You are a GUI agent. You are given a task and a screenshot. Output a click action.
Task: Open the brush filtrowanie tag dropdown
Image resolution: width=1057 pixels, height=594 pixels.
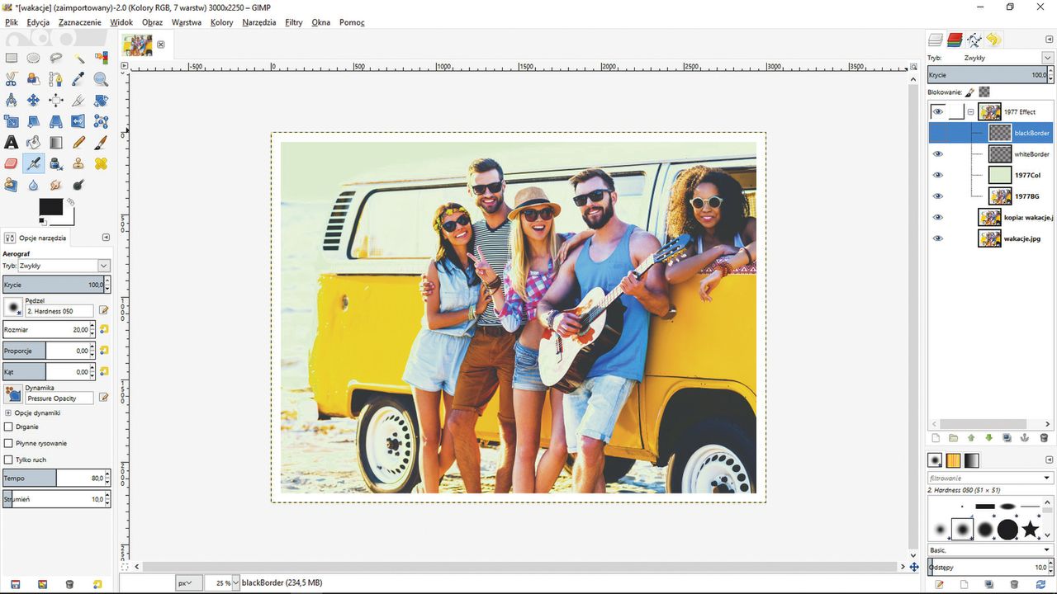pos(1047,478)
